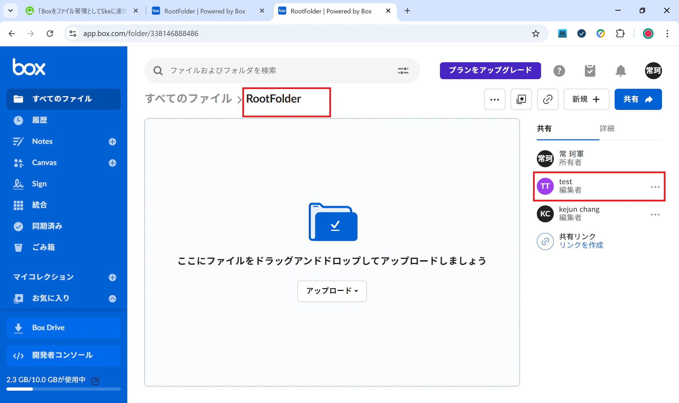679x403 pixels.
Task: Click owner 常 珂軍 avatar
Action: pyautogui.click(x=545, y=158)
